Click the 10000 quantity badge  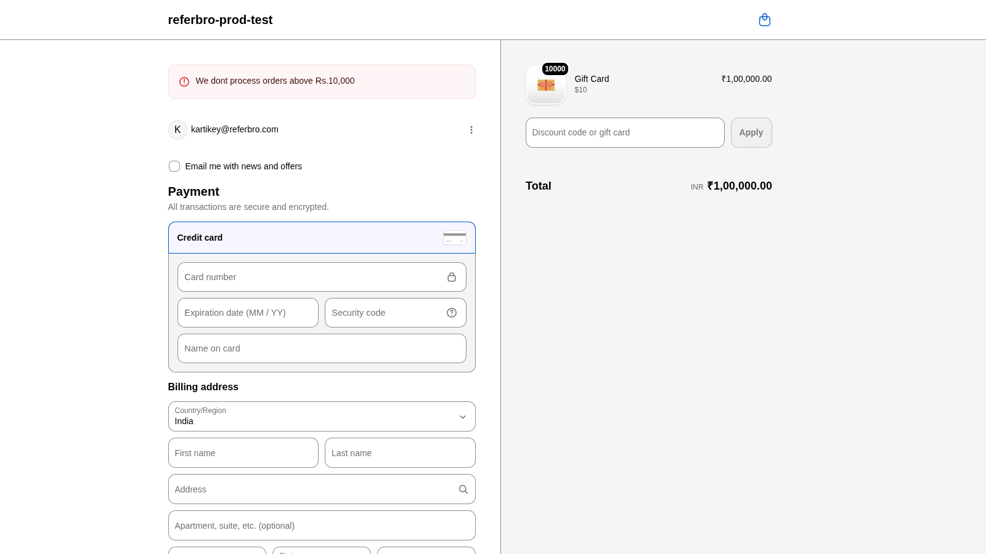(555, 69)
